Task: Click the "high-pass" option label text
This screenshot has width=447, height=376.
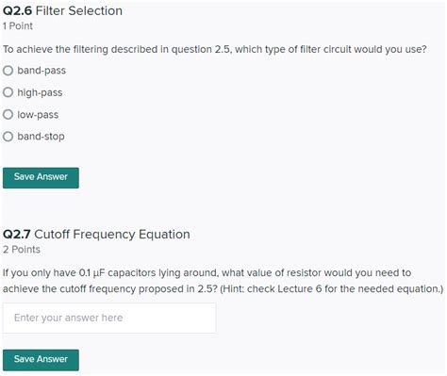Action: tap(40, 92)
